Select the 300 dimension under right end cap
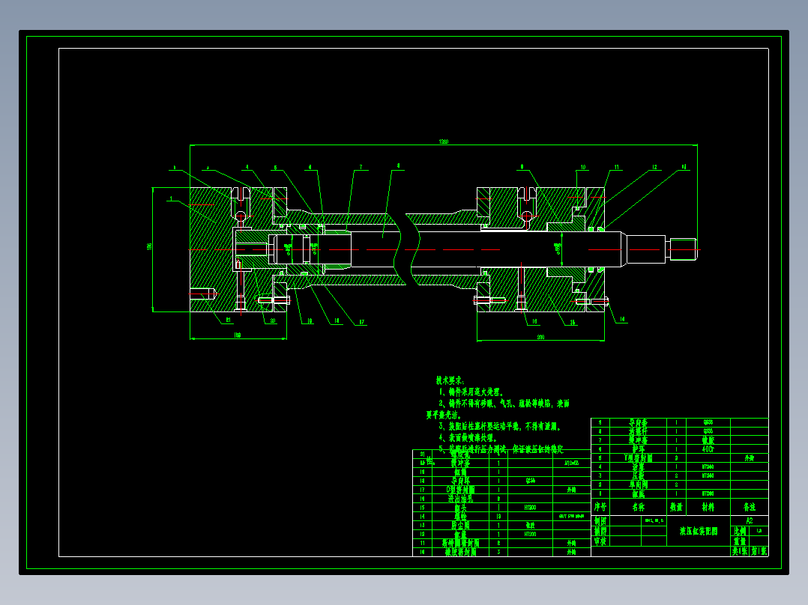Screen dimensions: 808x605 [540, 337]
